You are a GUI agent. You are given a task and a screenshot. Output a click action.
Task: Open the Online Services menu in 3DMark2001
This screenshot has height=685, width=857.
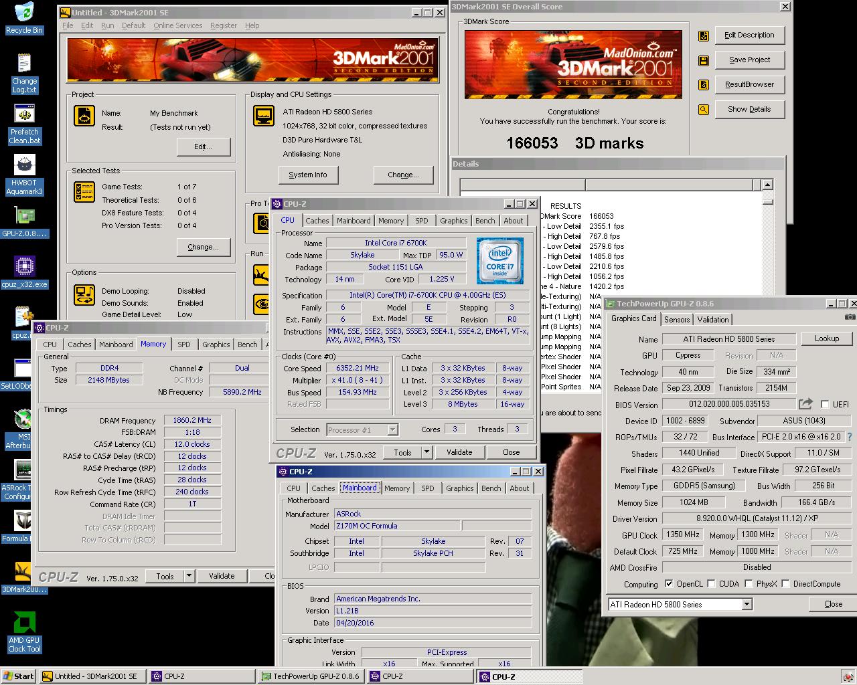pyautogui.click(x=177, y=25)
